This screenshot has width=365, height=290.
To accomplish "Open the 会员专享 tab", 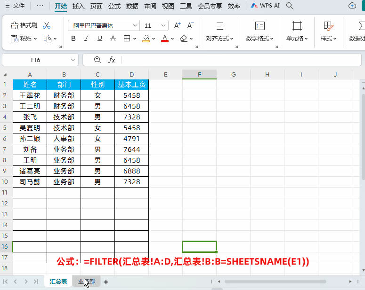I will pyautogui.click(x=210, y=6).
